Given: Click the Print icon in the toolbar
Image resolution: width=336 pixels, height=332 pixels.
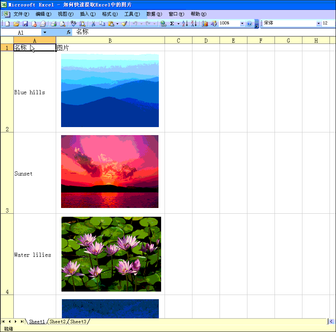Looking at the screenshot, I should click(54, 24).
